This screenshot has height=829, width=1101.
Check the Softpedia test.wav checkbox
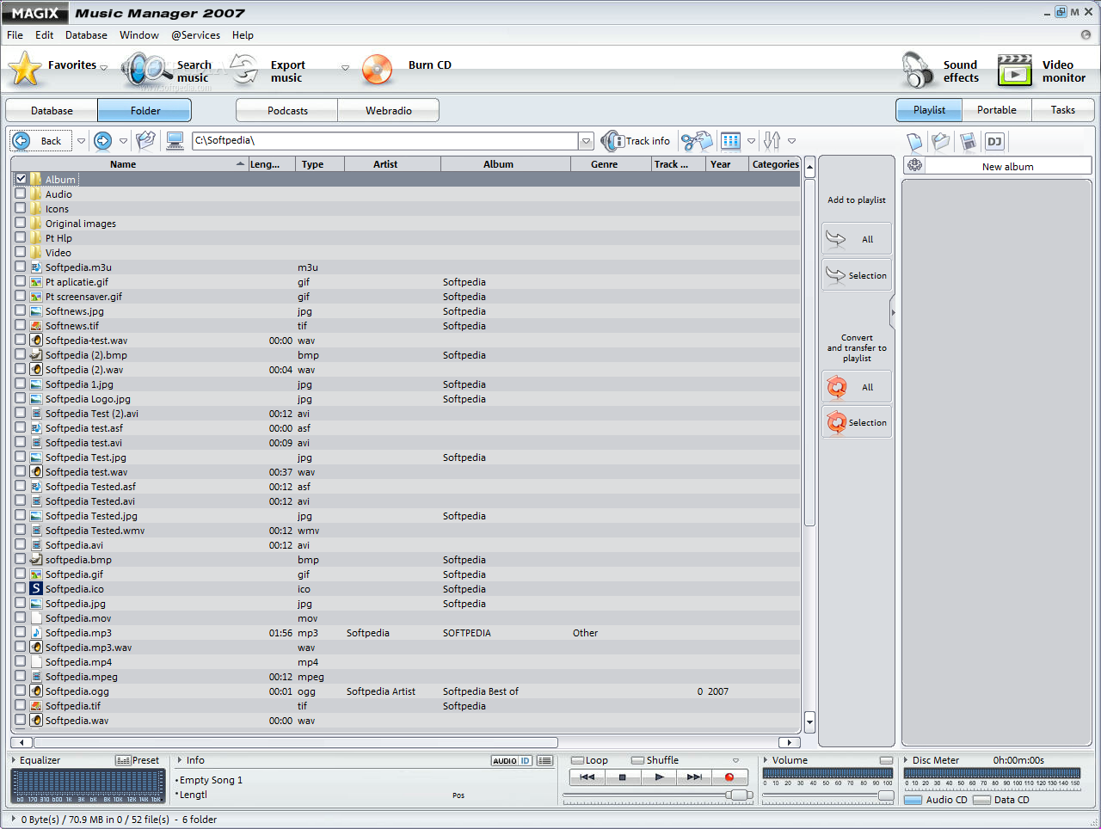click(x=21, y=471)
